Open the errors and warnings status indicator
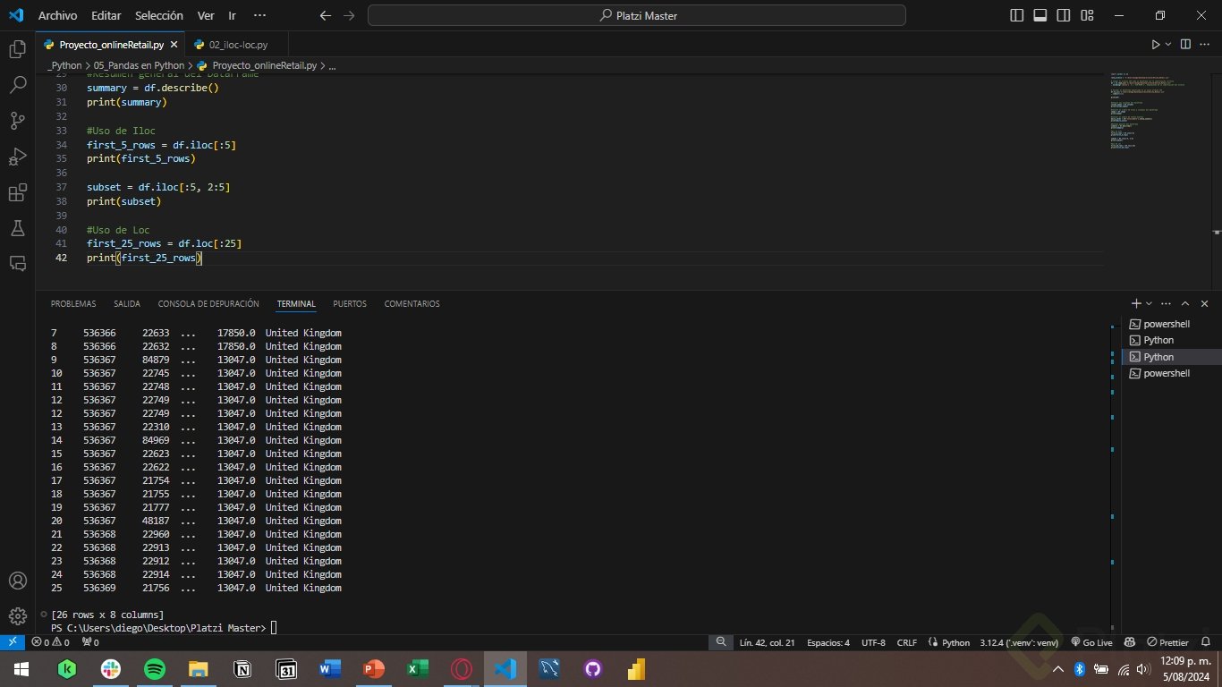 click(50, 642)
